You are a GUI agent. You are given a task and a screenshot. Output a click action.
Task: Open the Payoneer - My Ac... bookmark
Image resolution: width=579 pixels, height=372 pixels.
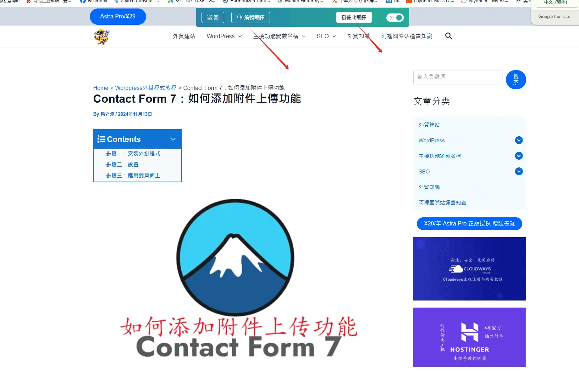pyautogui.click(x=485, y=1)
